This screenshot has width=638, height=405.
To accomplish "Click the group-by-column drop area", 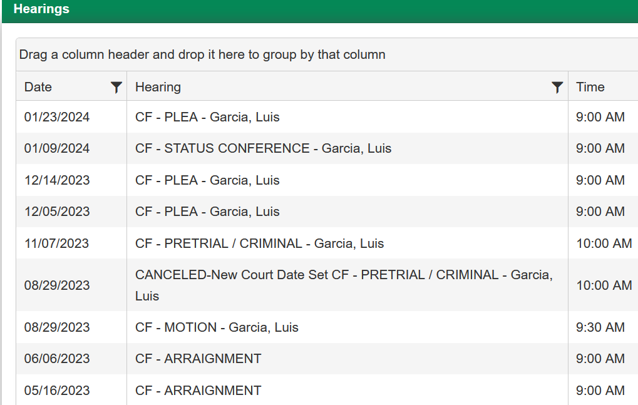I will 202,54.
